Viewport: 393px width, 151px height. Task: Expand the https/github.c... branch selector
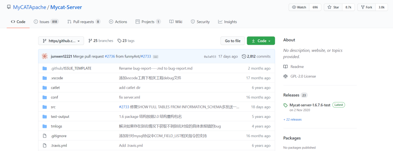point(61,41)
